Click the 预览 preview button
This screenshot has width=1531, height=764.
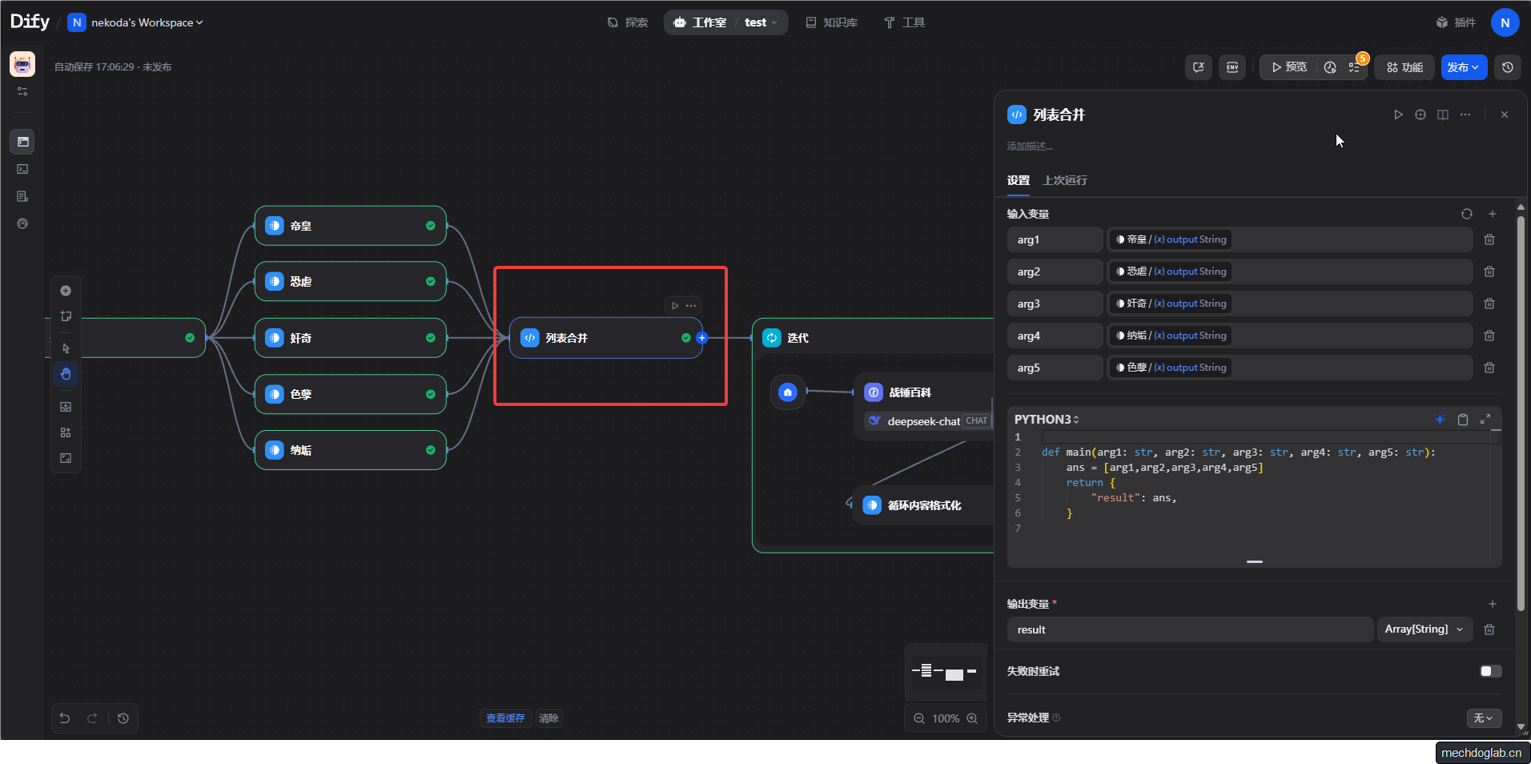(1288, 67)
